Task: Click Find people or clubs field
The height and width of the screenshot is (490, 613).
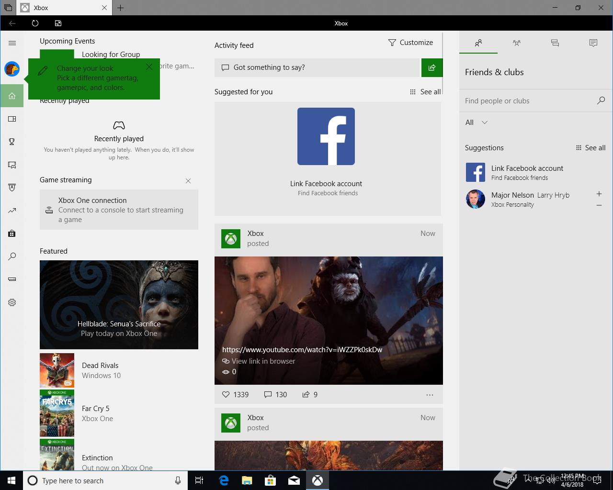Action: (x=529, y=101)
